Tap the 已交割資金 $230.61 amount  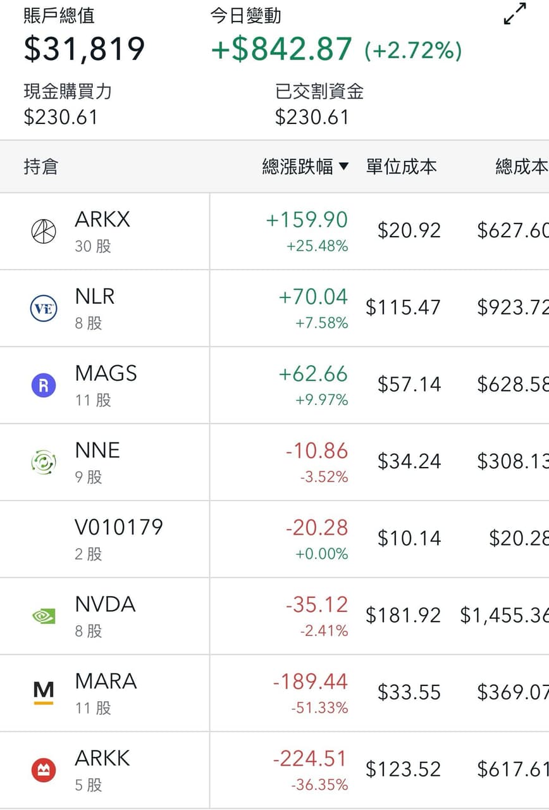(312, 117)
